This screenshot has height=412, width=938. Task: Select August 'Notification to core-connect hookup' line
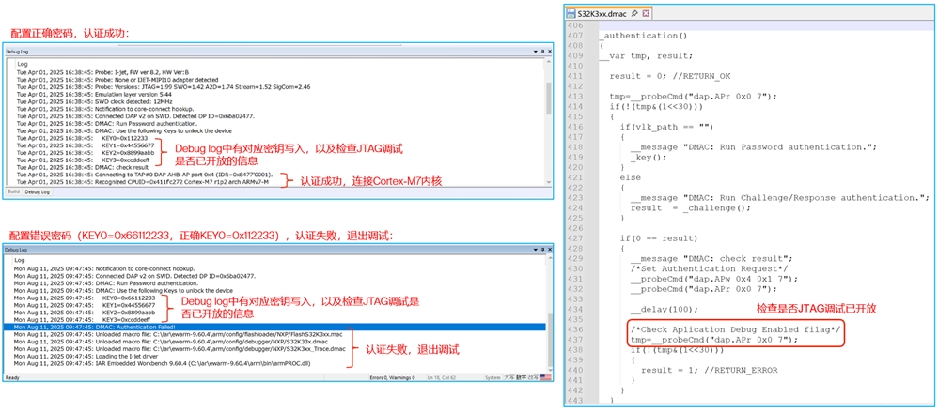pos(104,268)
